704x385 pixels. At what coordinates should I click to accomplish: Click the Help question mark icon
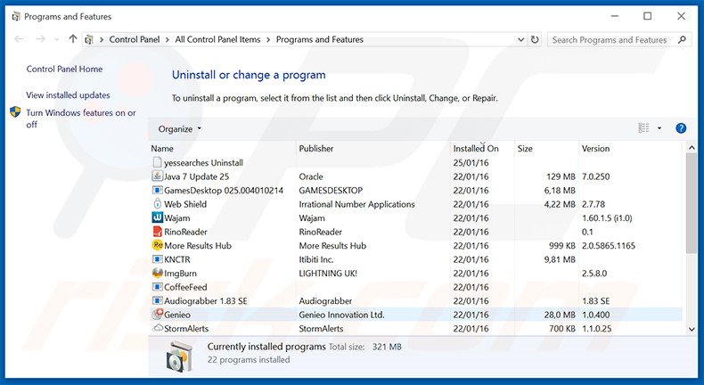[x=681, y=128]
